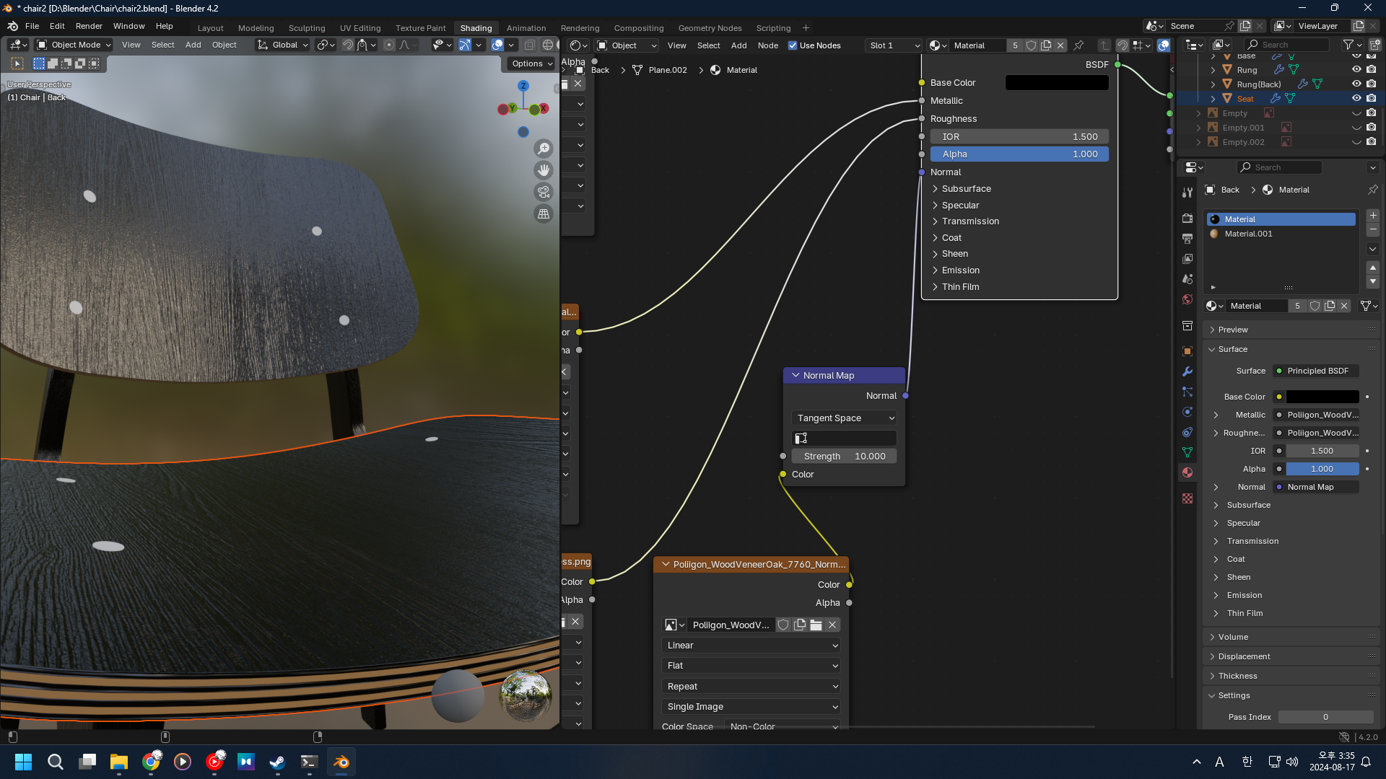The height and width of the screenshot is (779, 1386).
Task: Switch perspective/orthographic grid gizmo
Action: coord(544,214)
